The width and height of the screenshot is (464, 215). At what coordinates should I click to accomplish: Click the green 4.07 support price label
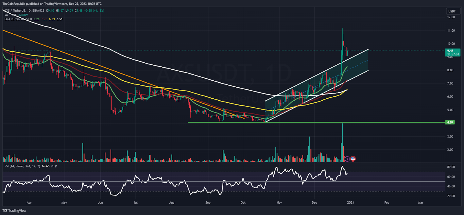pos(450,122)
